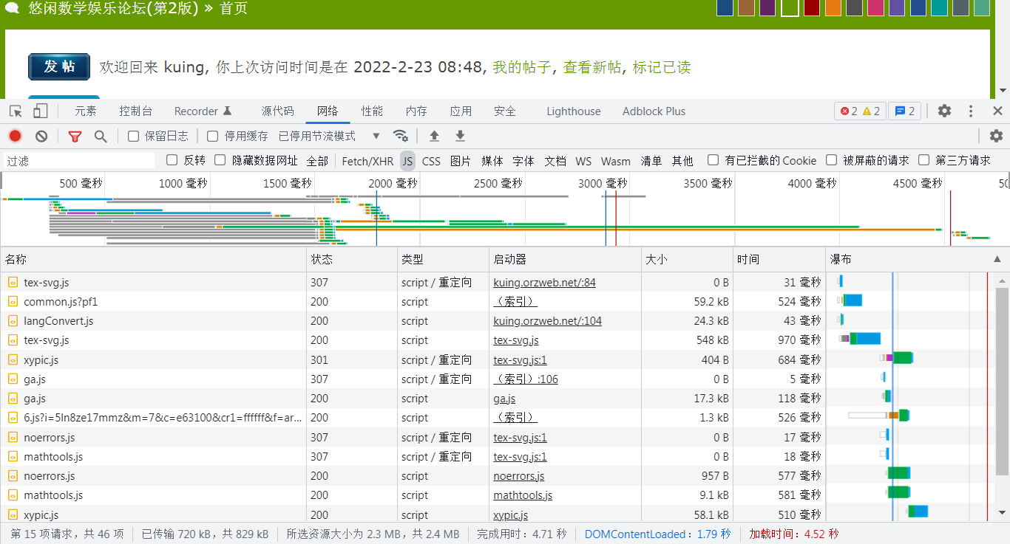Open the Adblock Plus tab

tap(654, 111)
